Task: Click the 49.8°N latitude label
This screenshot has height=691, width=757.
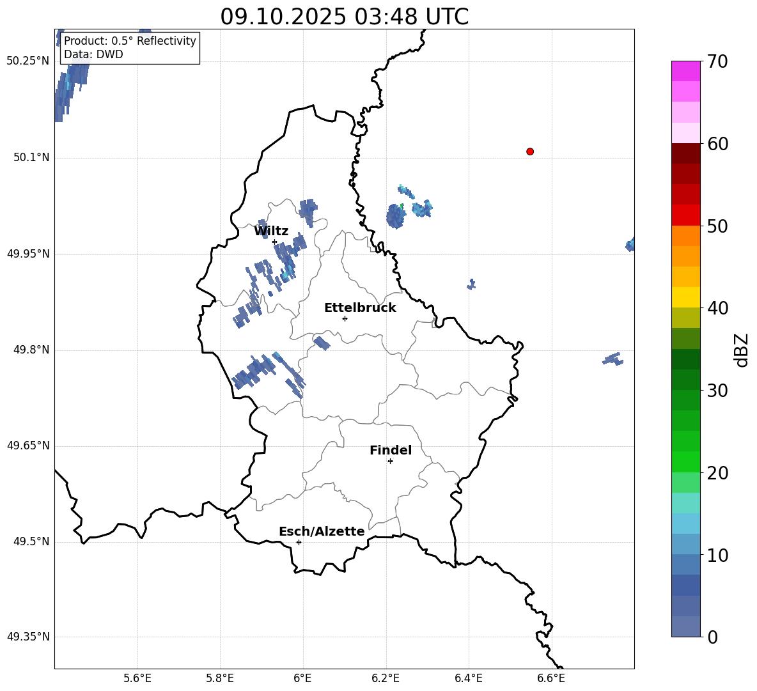Action: click(31, 350)
